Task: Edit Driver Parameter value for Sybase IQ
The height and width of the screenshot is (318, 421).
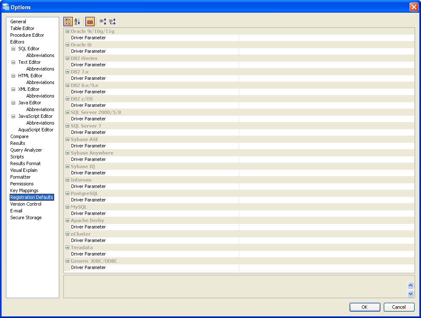Action: coord(326,173)
